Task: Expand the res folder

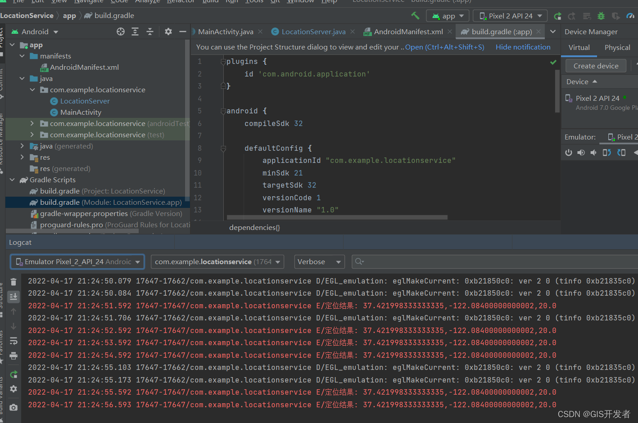Action: [22, 157]
